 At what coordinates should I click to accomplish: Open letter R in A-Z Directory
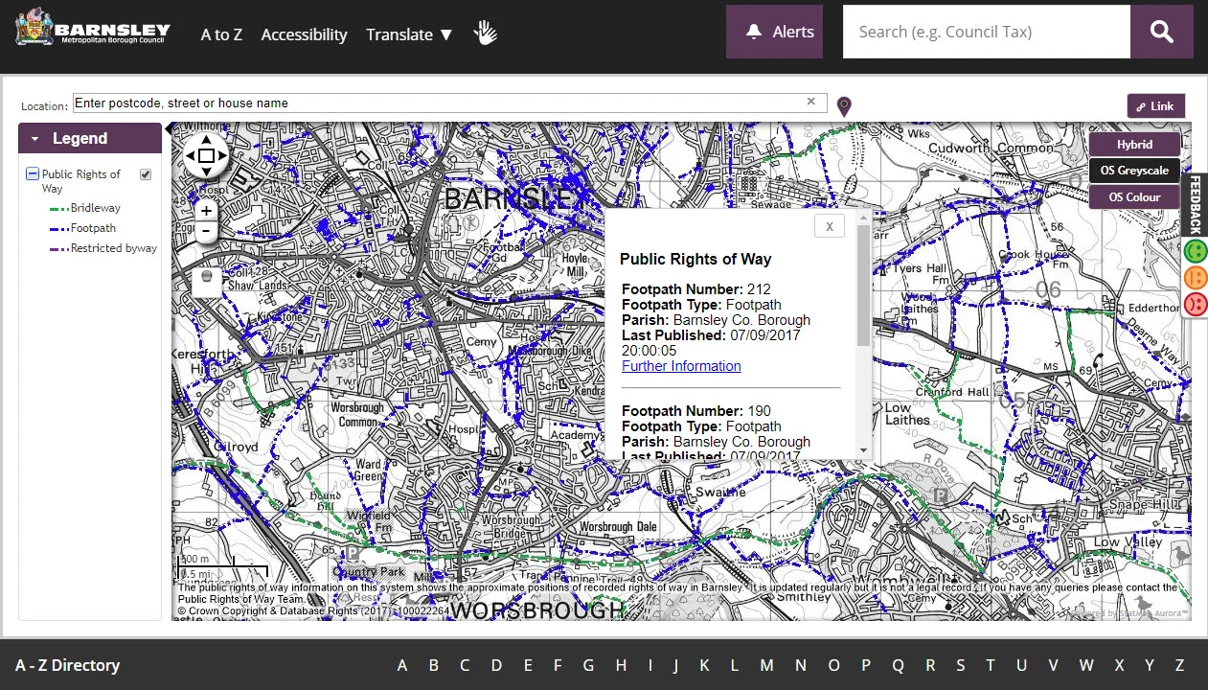coord(930,665)
